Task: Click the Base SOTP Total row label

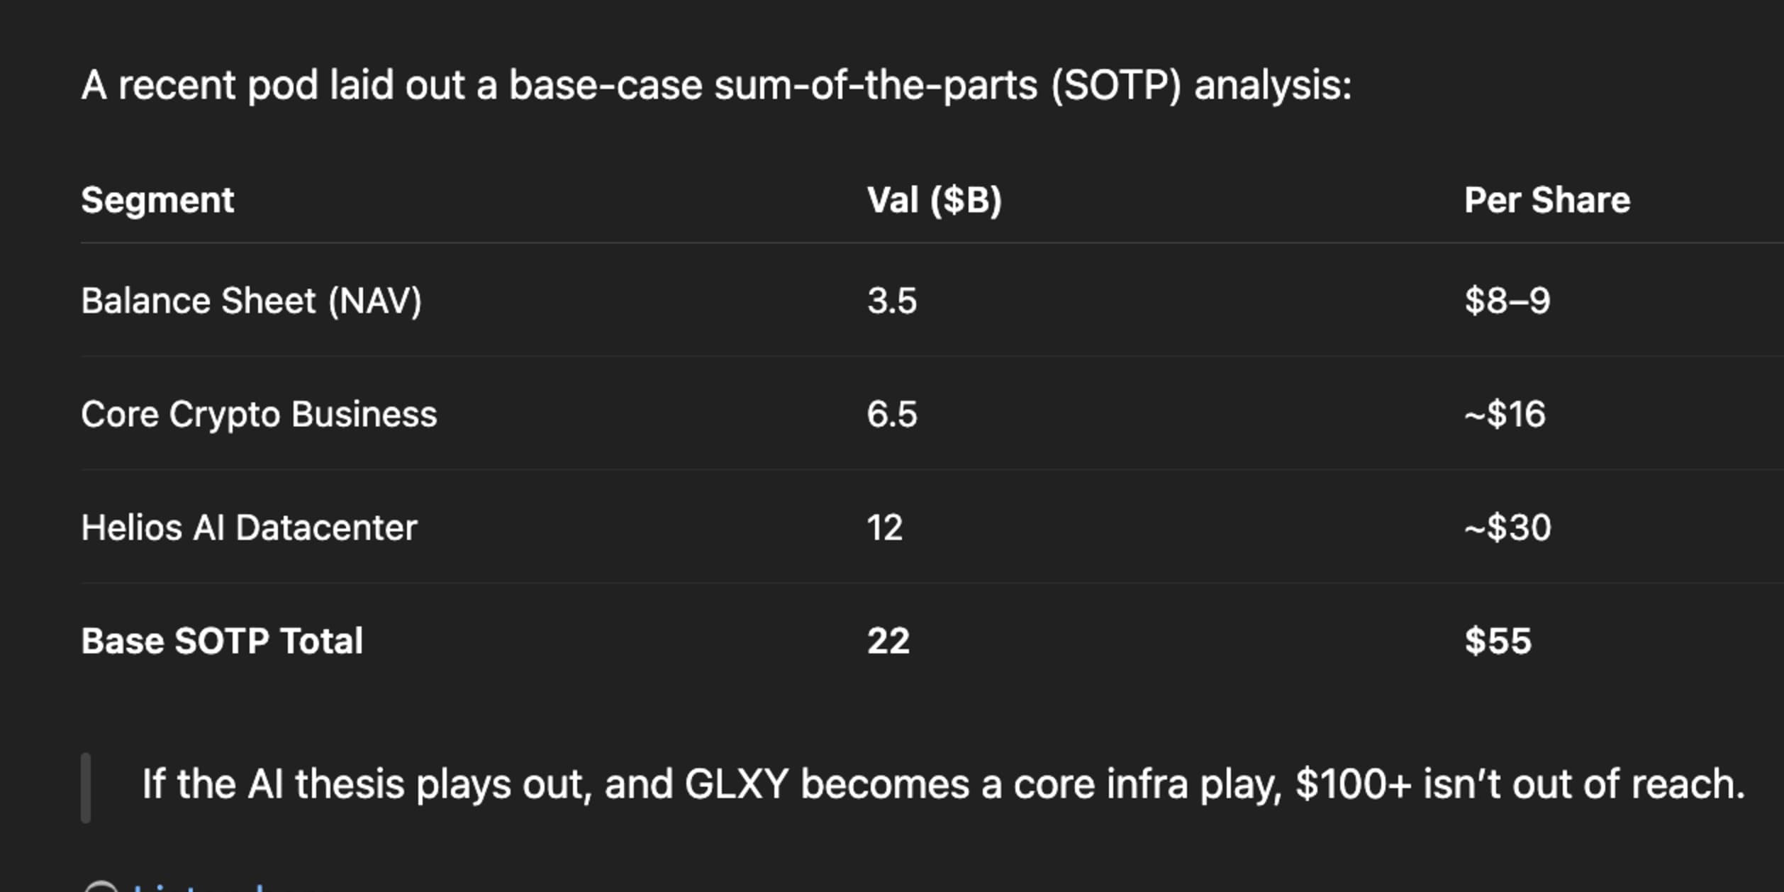Action: [222, 641]
